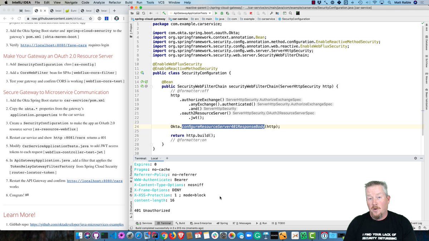Open the Event Log in status bar

pyautogui.click(x=416, y=223)
